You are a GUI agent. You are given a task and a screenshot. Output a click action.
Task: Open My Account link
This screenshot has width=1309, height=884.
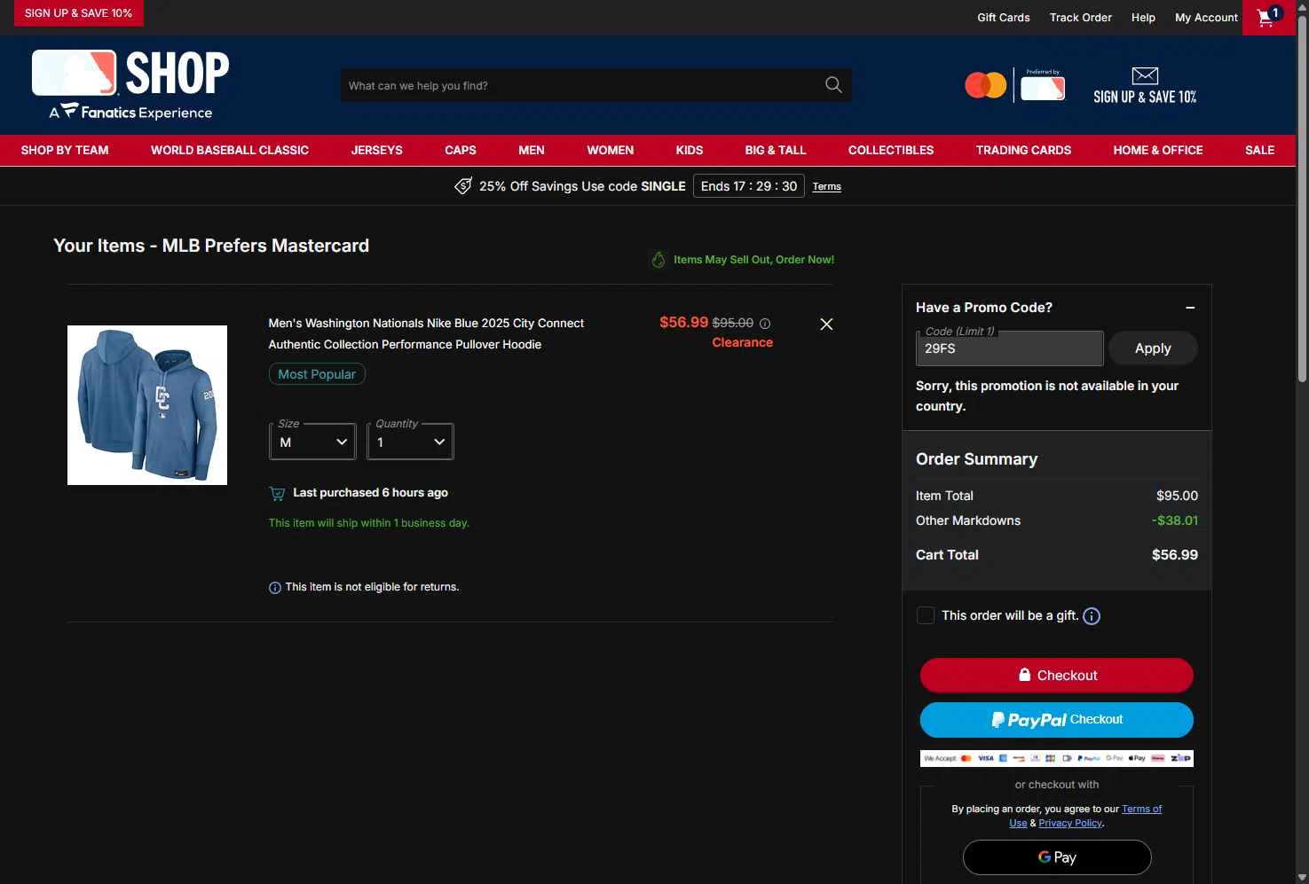(x=1206, y=18)
